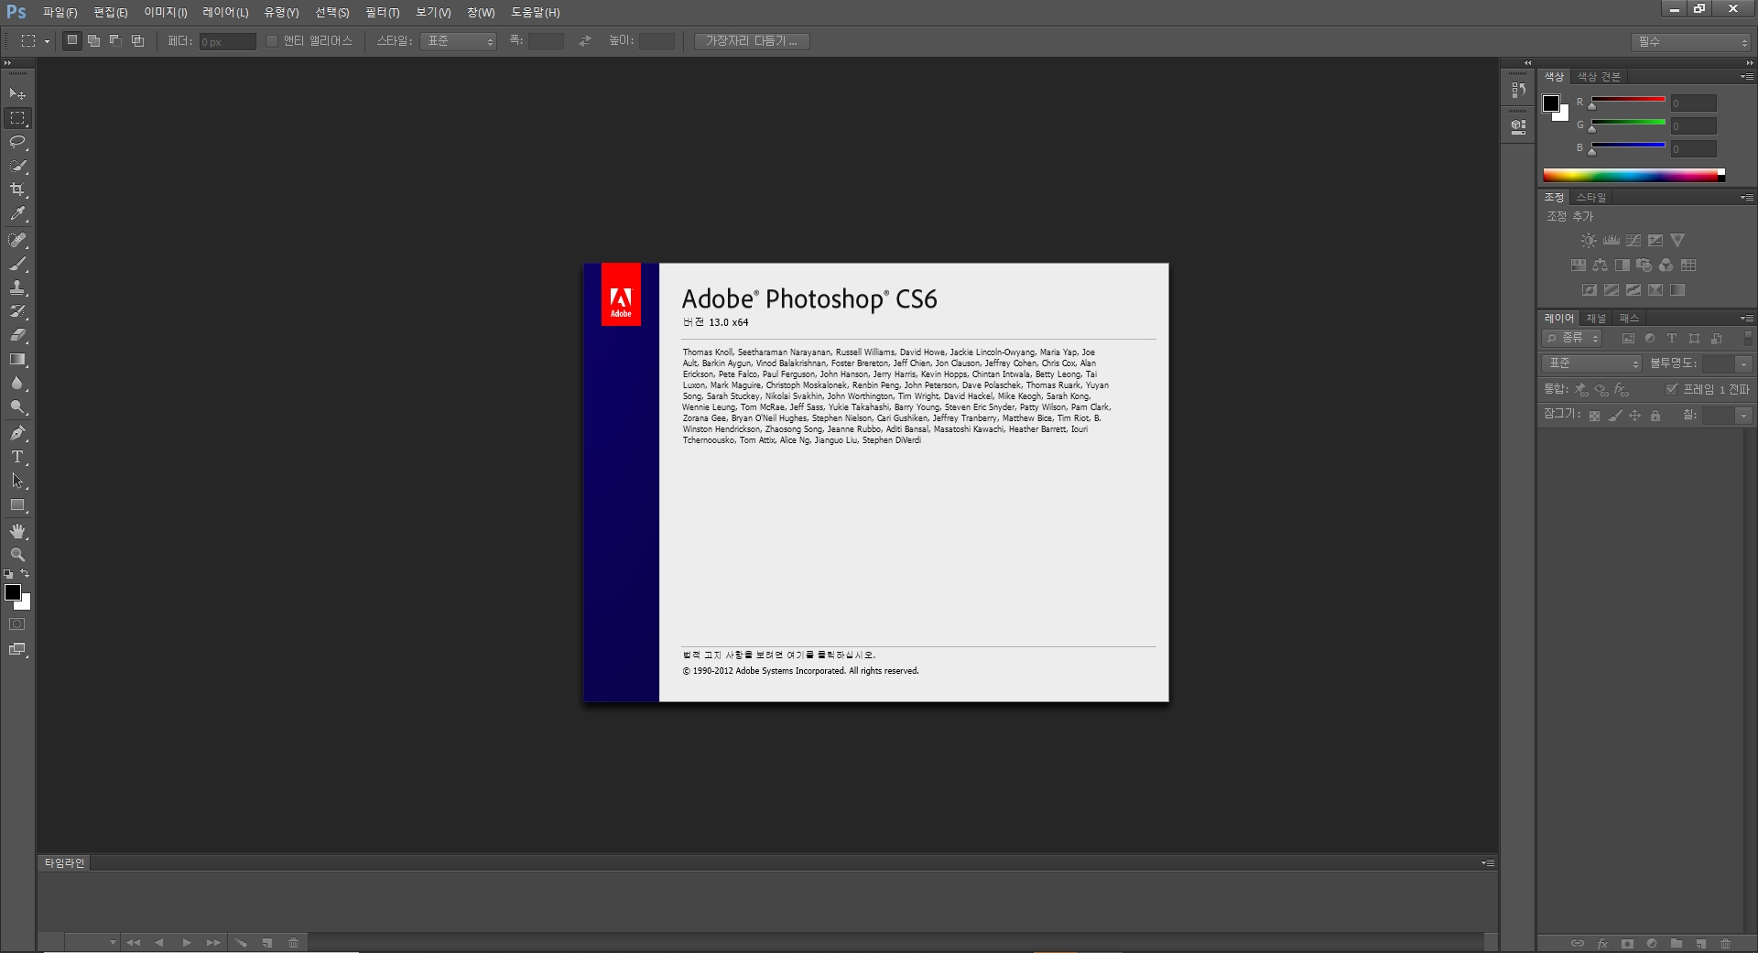
Task: Open the 스타일 dropdown in options bar
Action: [x=458, y=41]
